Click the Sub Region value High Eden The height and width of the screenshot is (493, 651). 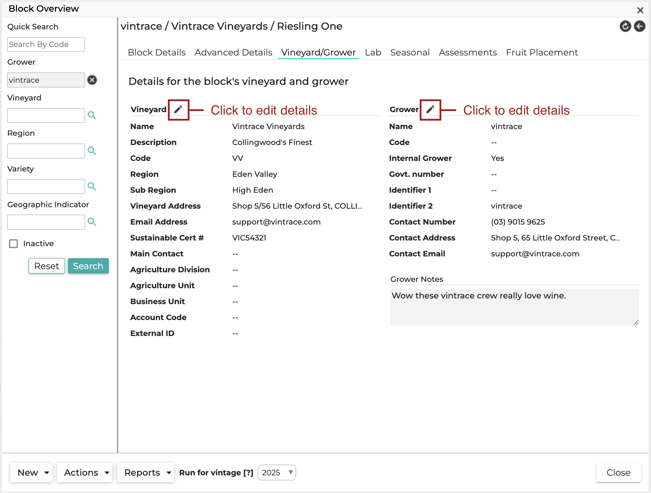253,190
